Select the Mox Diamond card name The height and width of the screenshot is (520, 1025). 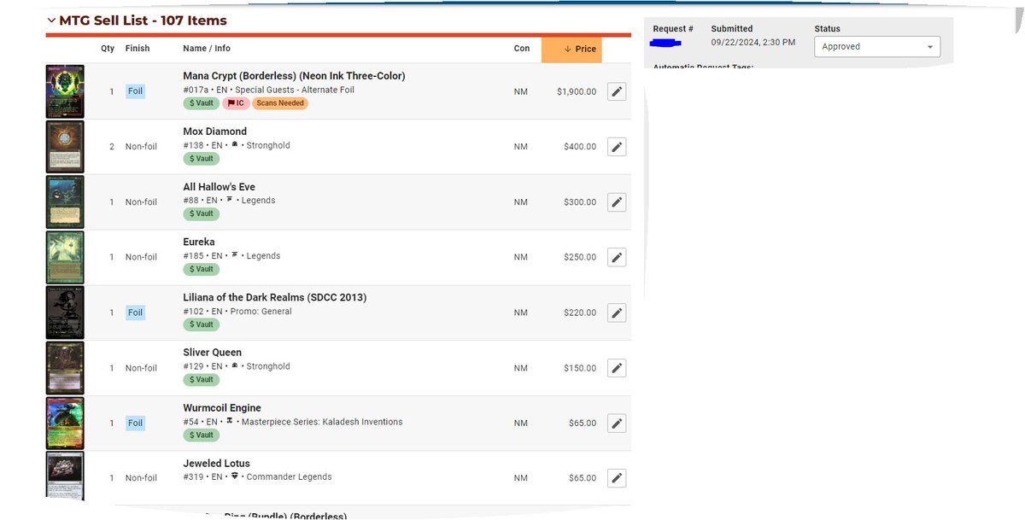[214, 131]
